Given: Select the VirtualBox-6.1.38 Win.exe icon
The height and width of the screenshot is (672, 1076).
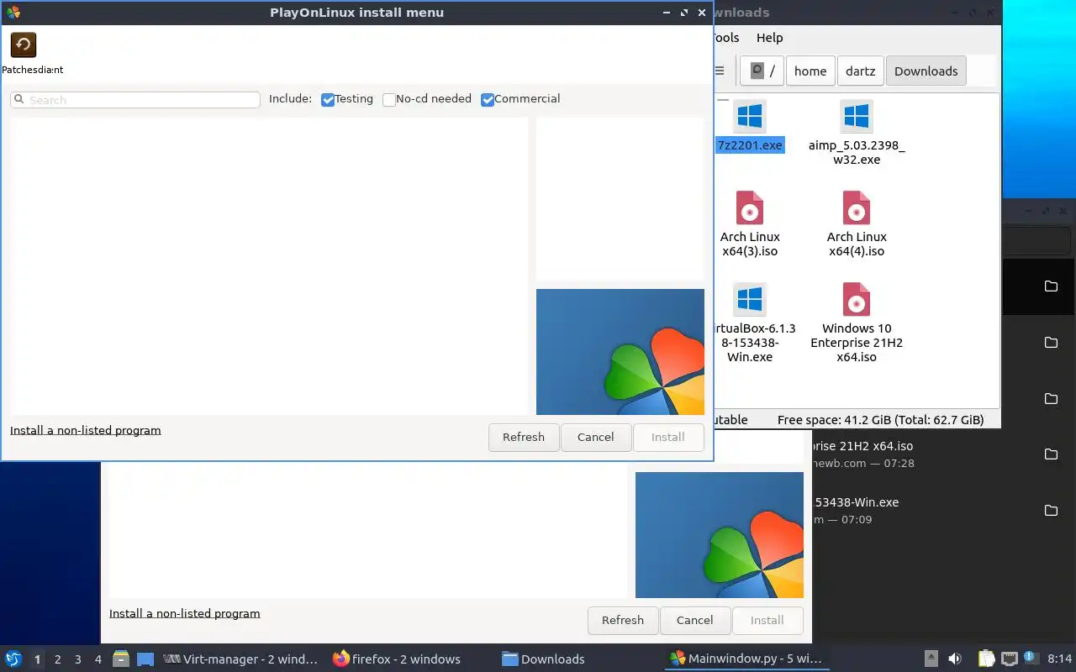Looking at the screenshot, I should 749,300.
